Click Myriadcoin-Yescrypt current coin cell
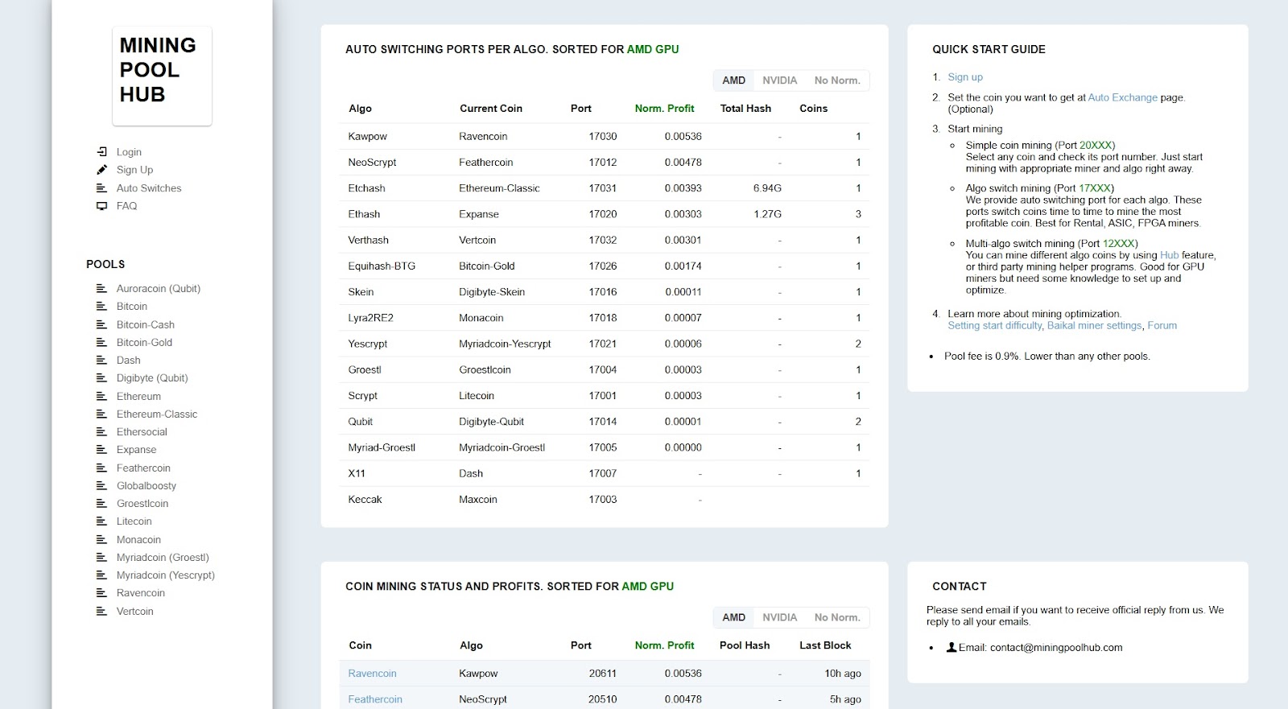 click(x=505, y=344)
